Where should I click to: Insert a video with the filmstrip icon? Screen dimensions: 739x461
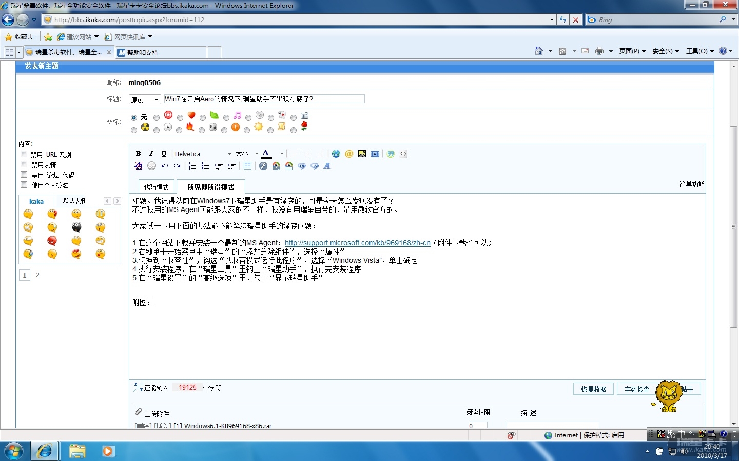point(375,154)
